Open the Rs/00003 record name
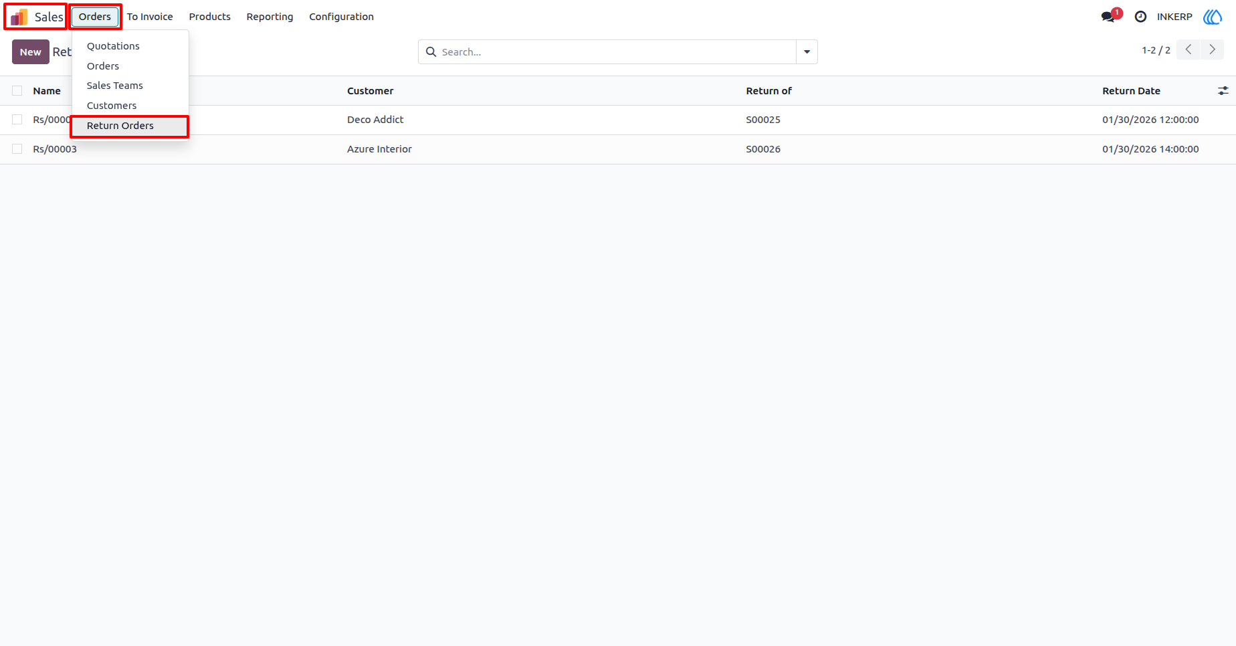Image resolution: width=1236 pixels, height=646 pixels. [55, 149]
